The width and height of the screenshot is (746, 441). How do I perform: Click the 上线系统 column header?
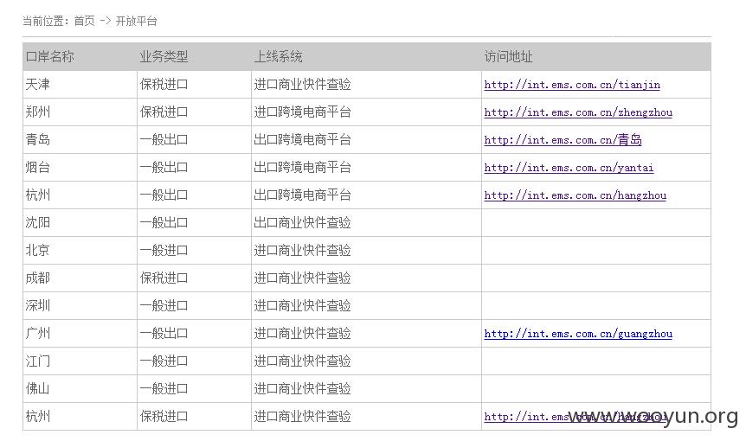278,57
